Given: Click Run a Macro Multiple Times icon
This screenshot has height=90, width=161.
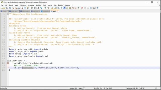Looking at the screenshot, I should [x=91, y=8].
